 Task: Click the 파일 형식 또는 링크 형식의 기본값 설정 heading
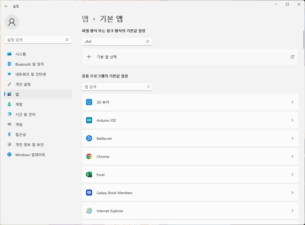113,31
